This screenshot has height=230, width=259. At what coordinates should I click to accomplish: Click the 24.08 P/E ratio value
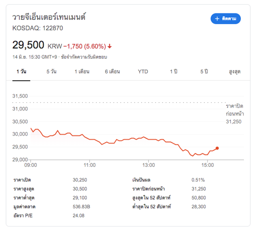(79, 216)
